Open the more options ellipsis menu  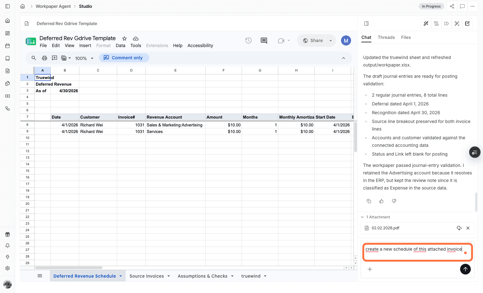(473, 6)
